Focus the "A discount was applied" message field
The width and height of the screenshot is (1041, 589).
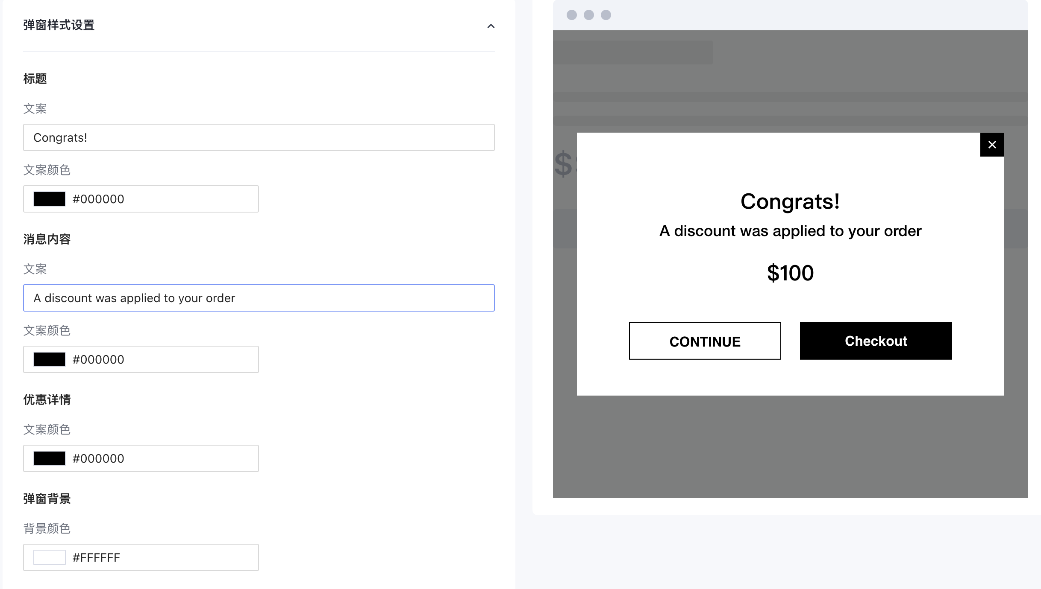(x=259, y=298)
